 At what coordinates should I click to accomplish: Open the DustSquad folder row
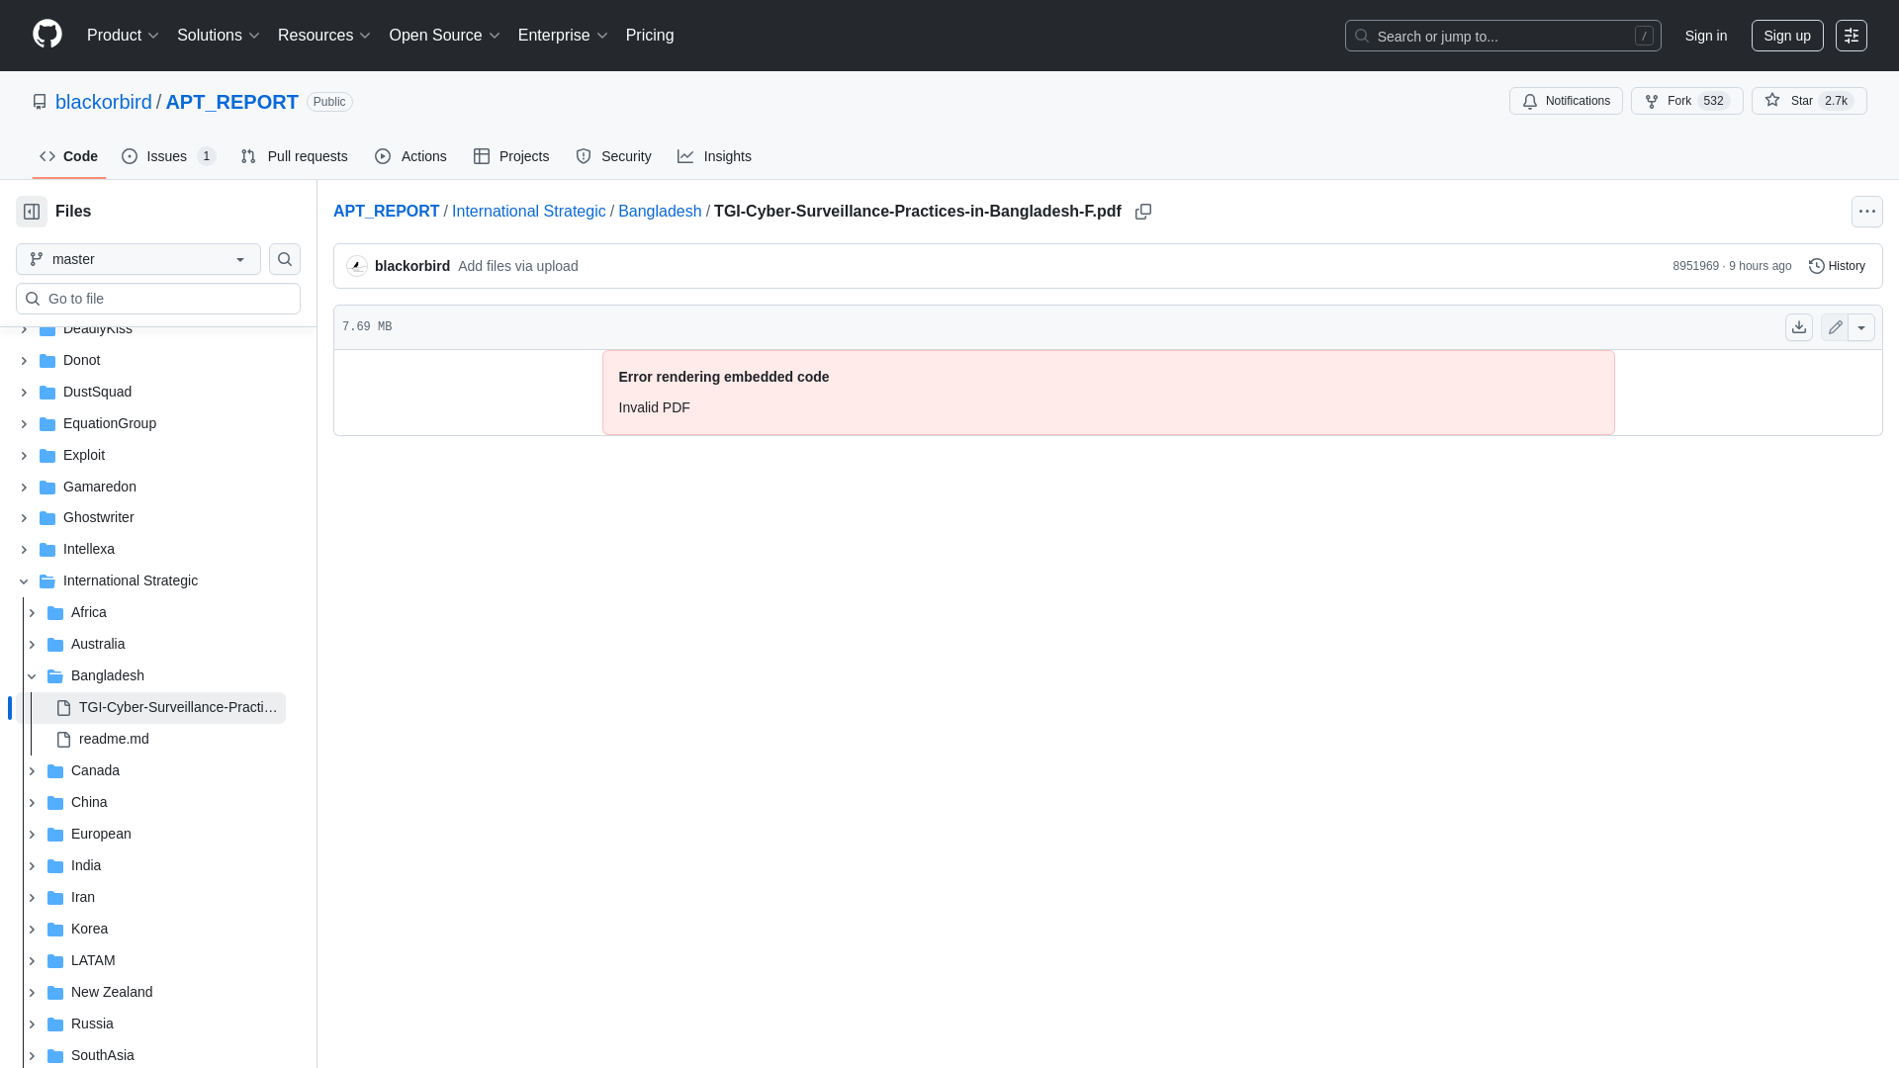[150, 393]
